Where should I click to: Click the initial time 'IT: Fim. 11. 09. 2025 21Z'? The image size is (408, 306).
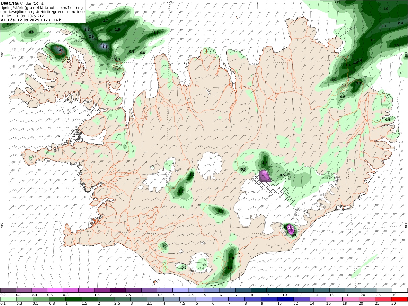coord(22,16)
